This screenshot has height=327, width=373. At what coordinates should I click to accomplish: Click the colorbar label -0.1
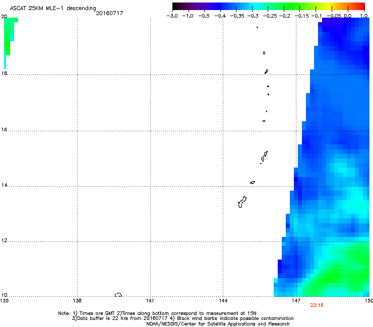317,16
